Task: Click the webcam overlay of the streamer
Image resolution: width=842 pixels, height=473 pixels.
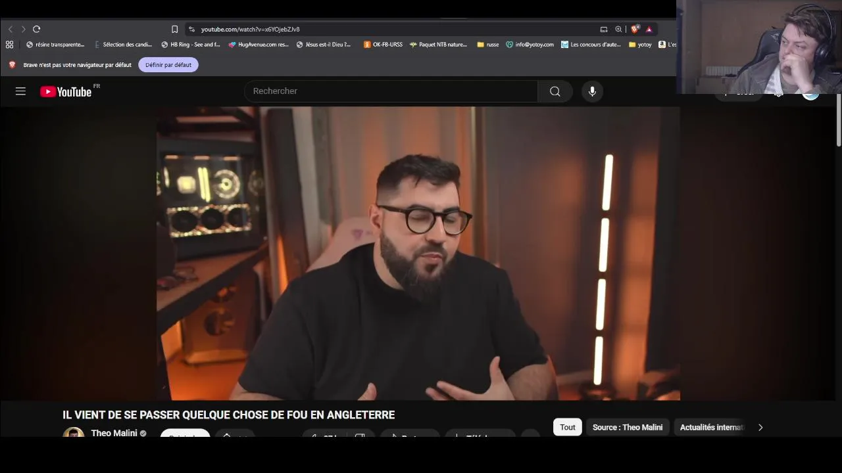Action: pyautogui.click(x=759, y=47)
